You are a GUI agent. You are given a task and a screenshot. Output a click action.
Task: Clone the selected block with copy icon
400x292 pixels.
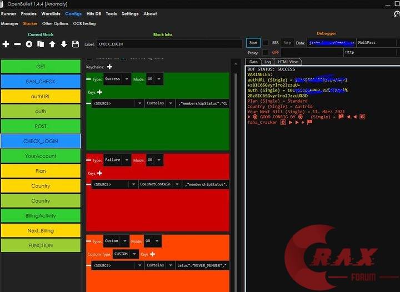(41, 44)
